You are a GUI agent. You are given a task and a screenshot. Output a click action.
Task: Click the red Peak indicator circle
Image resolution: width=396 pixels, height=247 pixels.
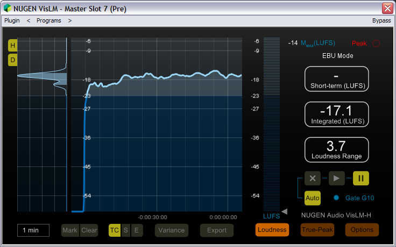click(x=376, y=43)
